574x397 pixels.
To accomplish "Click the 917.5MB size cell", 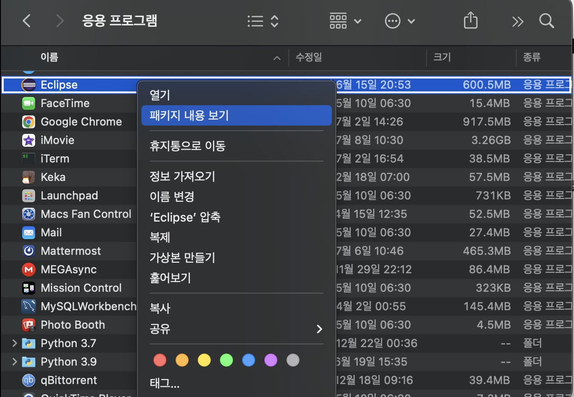I will (x=487, y=122).
